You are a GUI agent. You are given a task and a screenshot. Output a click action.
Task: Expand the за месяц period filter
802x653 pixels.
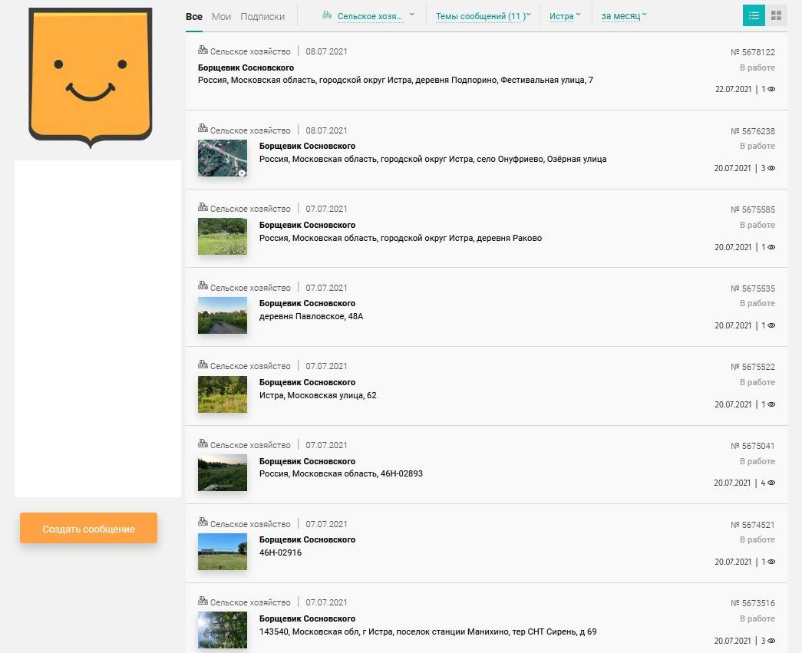(624, 16)
